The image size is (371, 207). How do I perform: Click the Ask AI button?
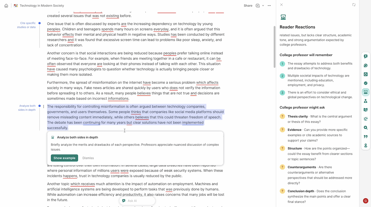[x=137, y=200]
